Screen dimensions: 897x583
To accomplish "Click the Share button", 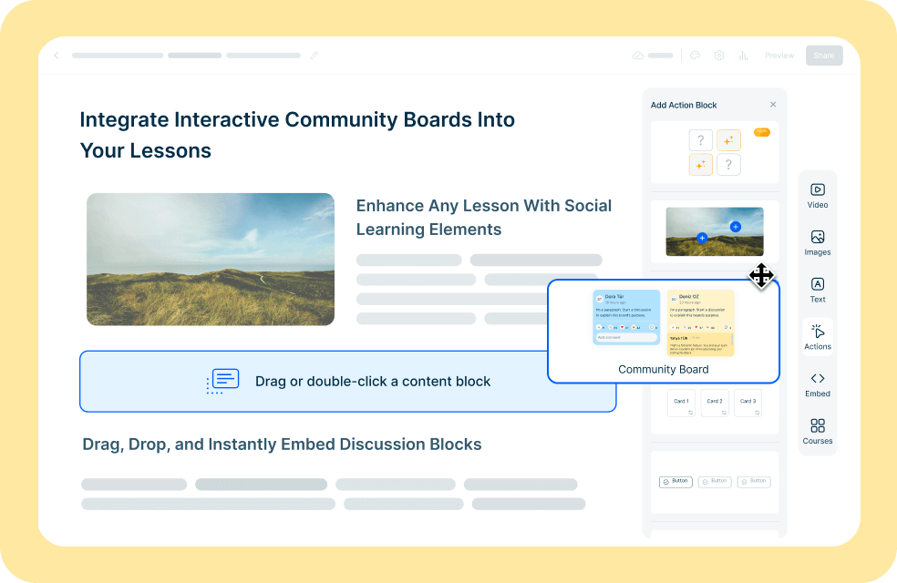I will 823,55.
